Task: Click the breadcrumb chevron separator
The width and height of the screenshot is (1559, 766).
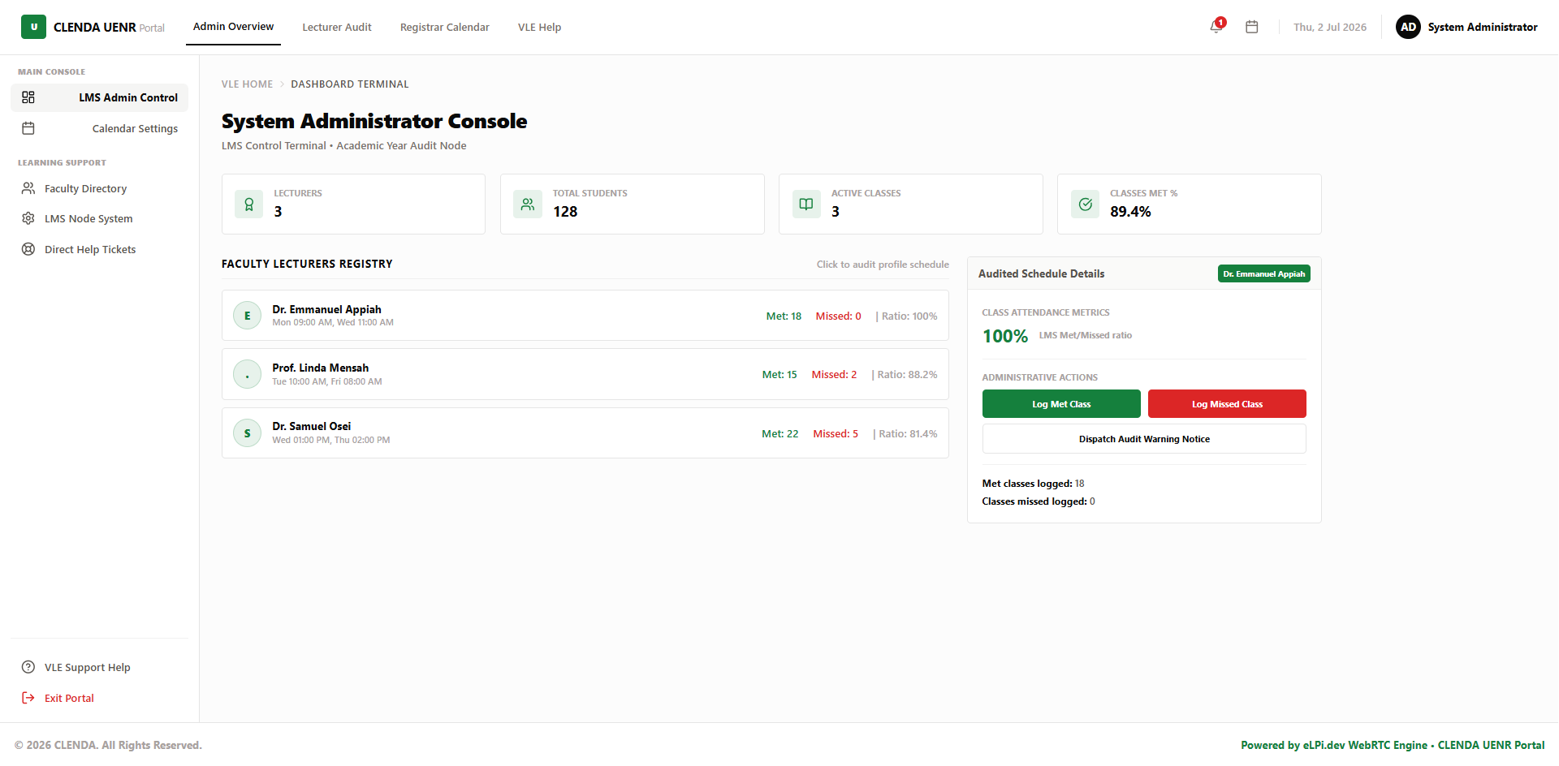Action: 283,84
